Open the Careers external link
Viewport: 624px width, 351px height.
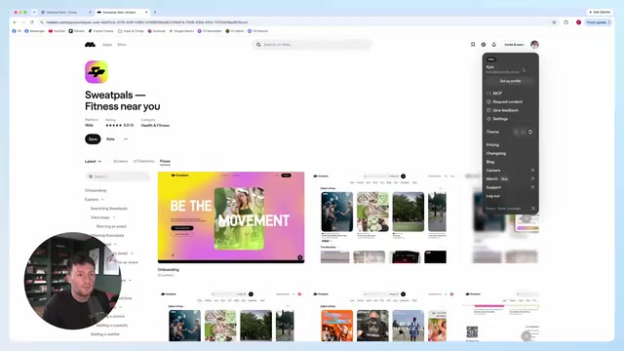pyautogui.click(x=510, y=171)
